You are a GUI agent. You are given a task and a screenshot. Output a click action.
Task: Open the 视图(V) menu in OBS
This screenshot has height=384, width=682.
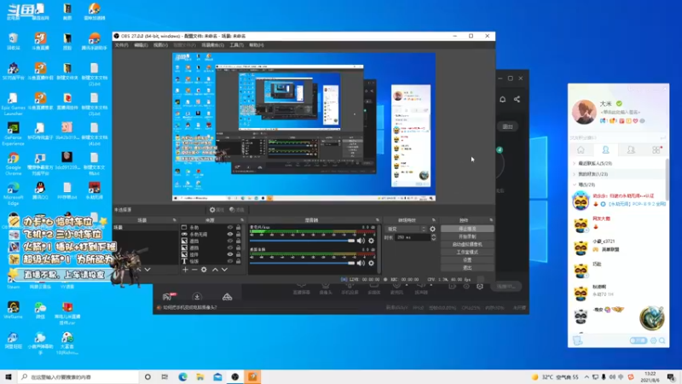160,45
